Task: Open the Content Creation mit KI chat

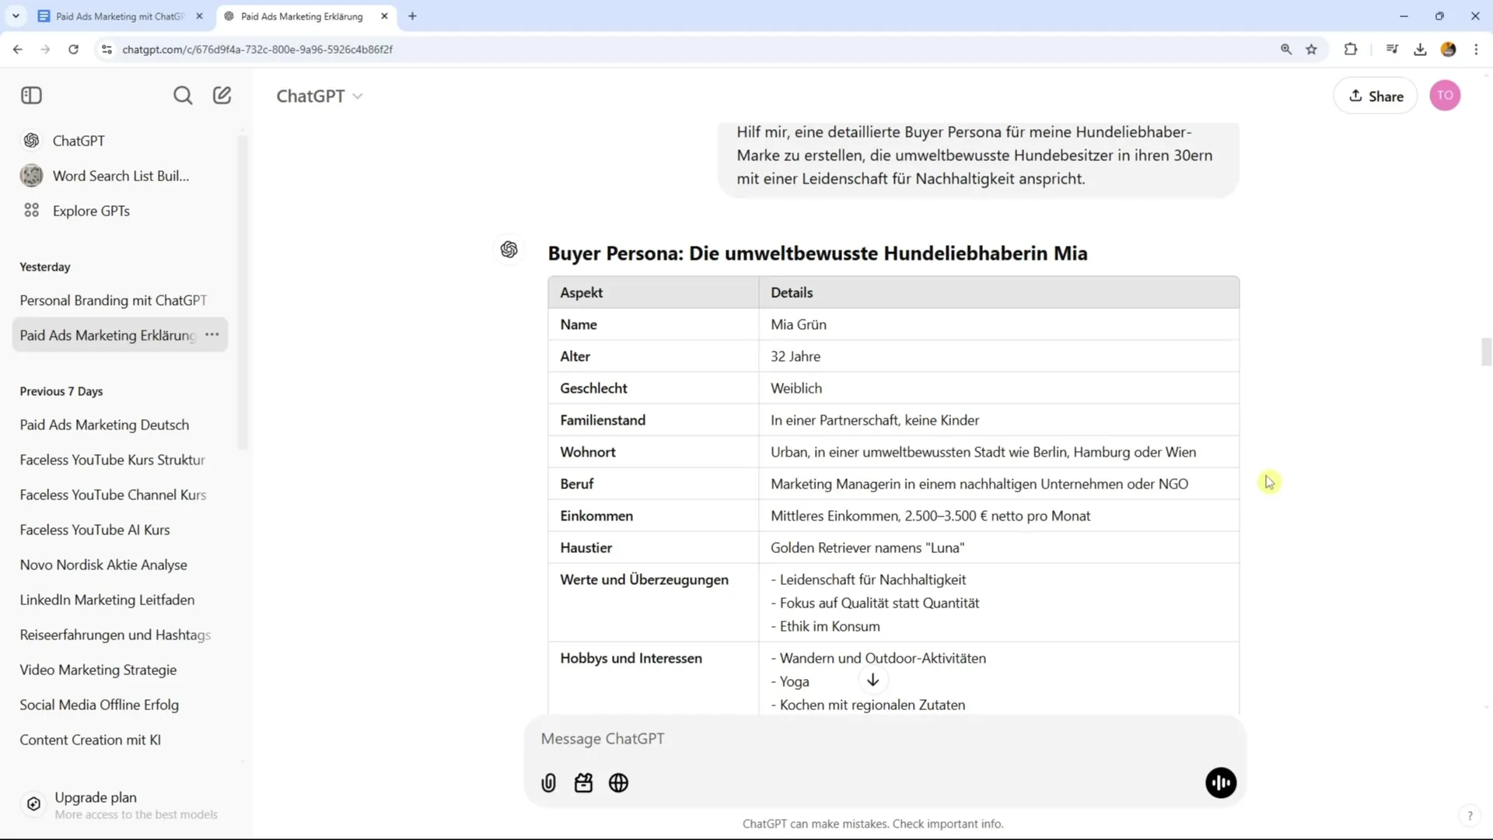Action: pyautogui.click(x=121, y=740)
